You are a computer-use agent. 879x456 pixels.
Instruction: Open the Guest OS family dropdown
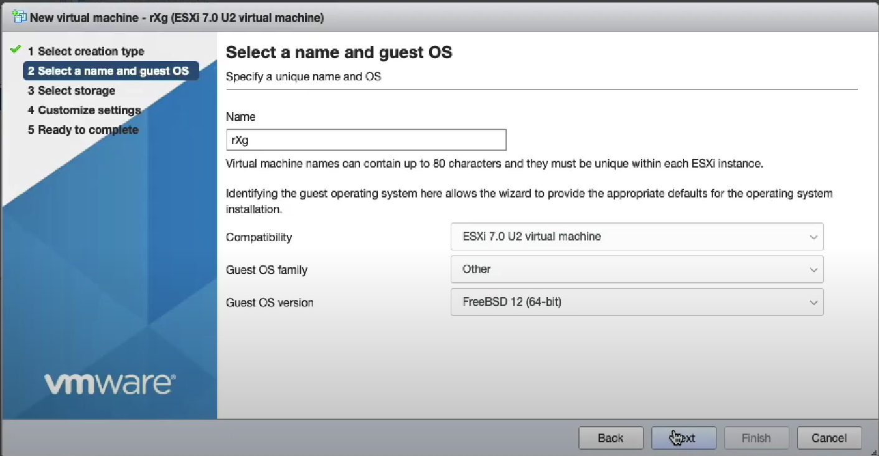coord(637,269)
